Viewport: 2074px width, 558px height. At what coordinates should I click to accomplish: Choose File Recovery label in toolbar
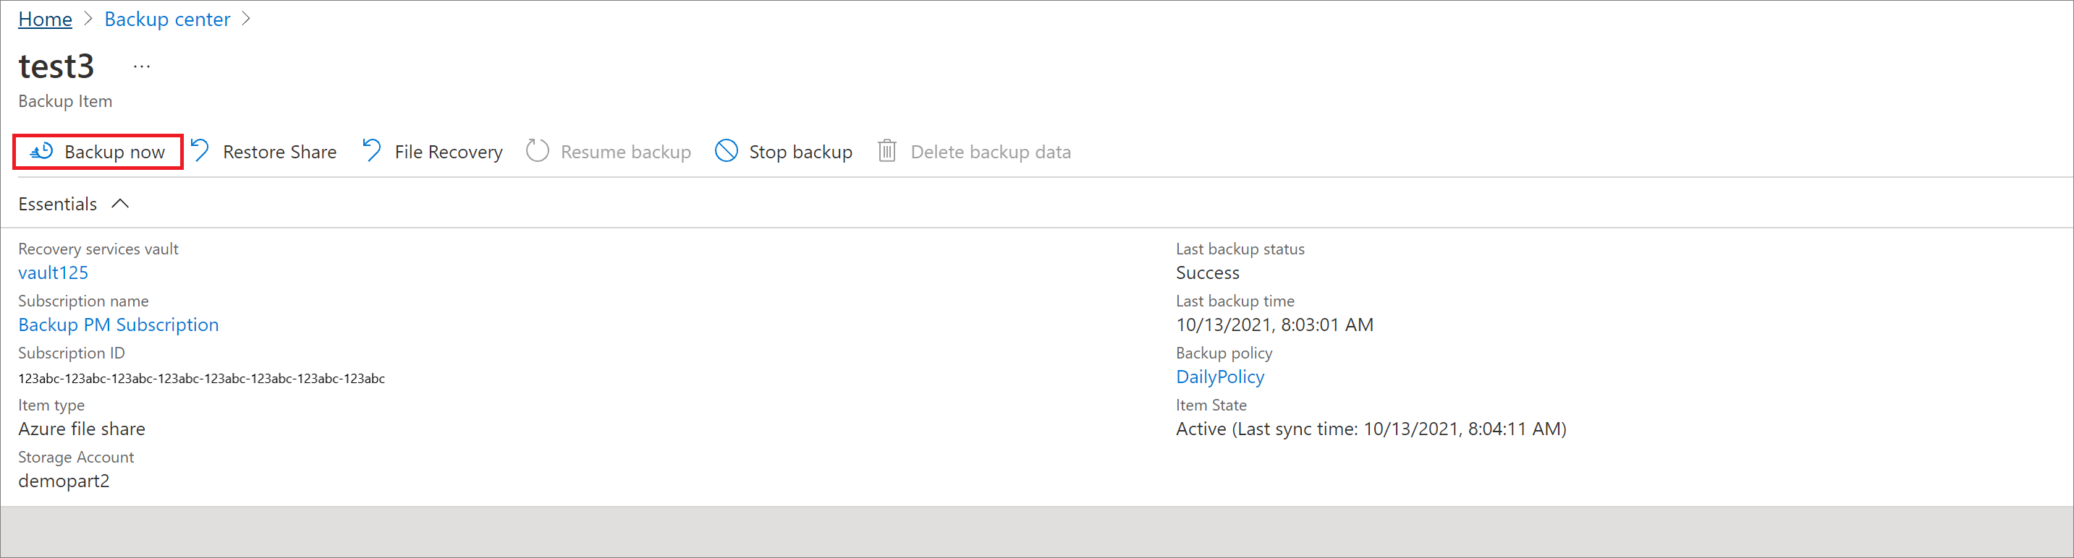click(x=449, y=152)
